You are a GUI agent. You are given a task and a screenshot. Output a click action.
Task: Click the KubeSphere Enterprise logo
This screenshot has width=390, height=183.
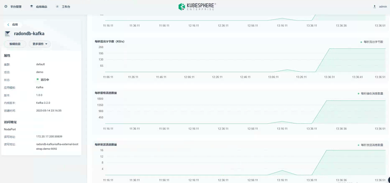(197, 7)
